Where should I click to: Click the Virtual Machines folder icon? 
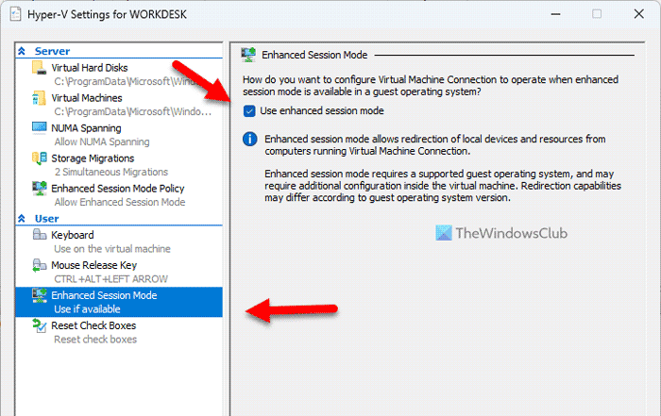tap(40, 98)
